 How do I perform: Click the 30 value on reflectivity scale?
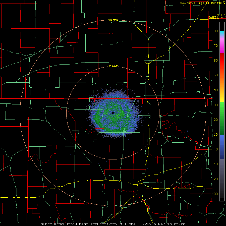tap(216, 105)
